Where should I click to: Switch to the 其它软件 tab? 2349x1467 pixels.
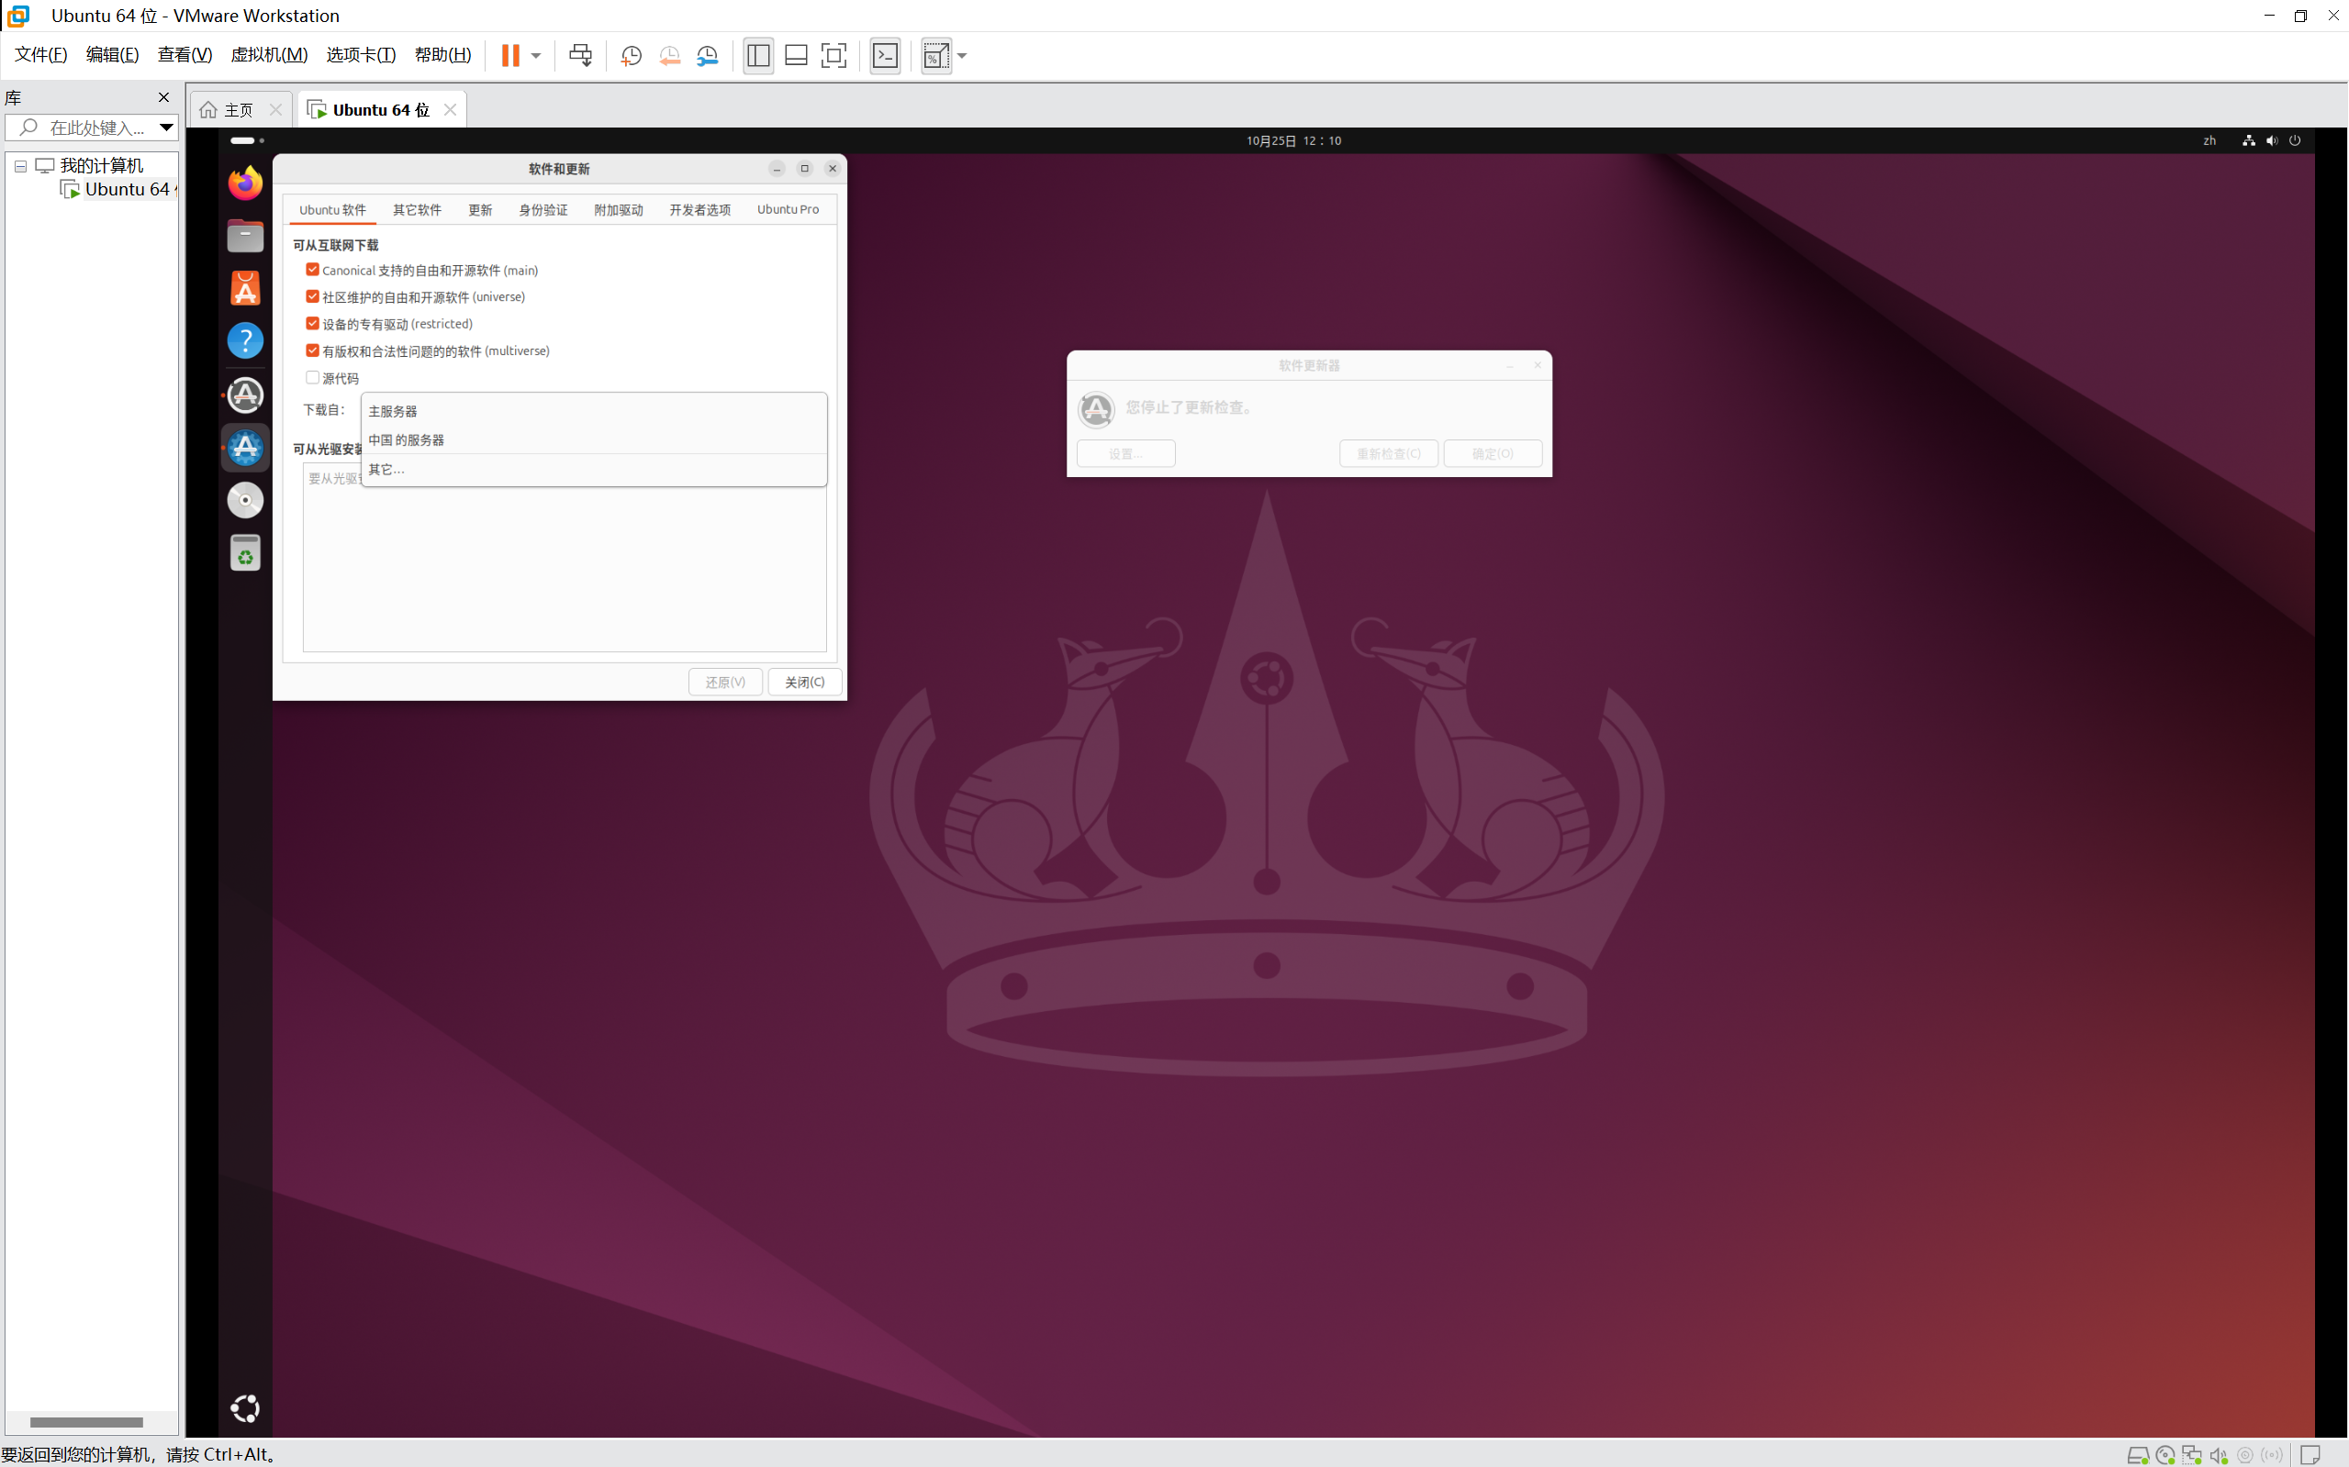click(418, 209)
